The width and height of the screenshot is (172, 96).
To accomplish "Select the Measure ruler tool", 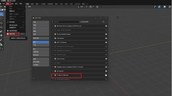I will pyautogui.click(x=2, y=44).
